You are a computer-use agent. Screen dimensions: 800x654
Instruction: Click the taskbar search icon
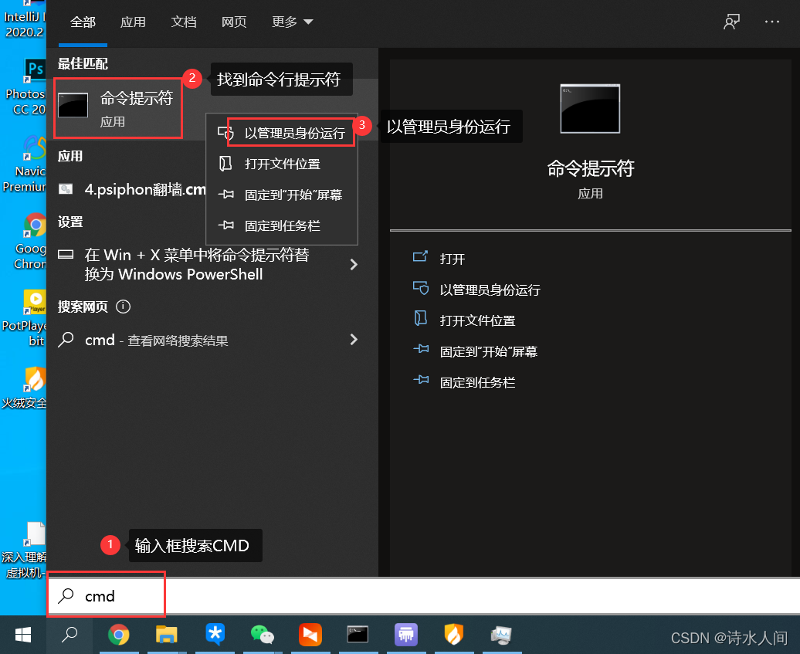[x=69, y=635]
